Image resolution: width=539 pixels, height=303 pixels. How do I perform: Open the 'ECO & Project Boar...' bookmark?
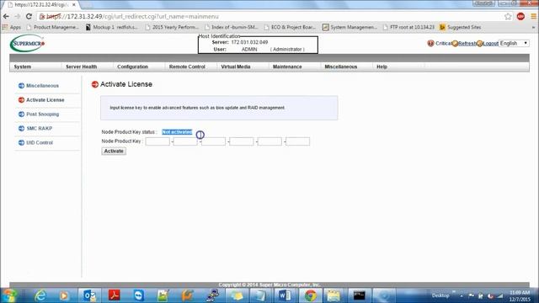click(290, 27)
